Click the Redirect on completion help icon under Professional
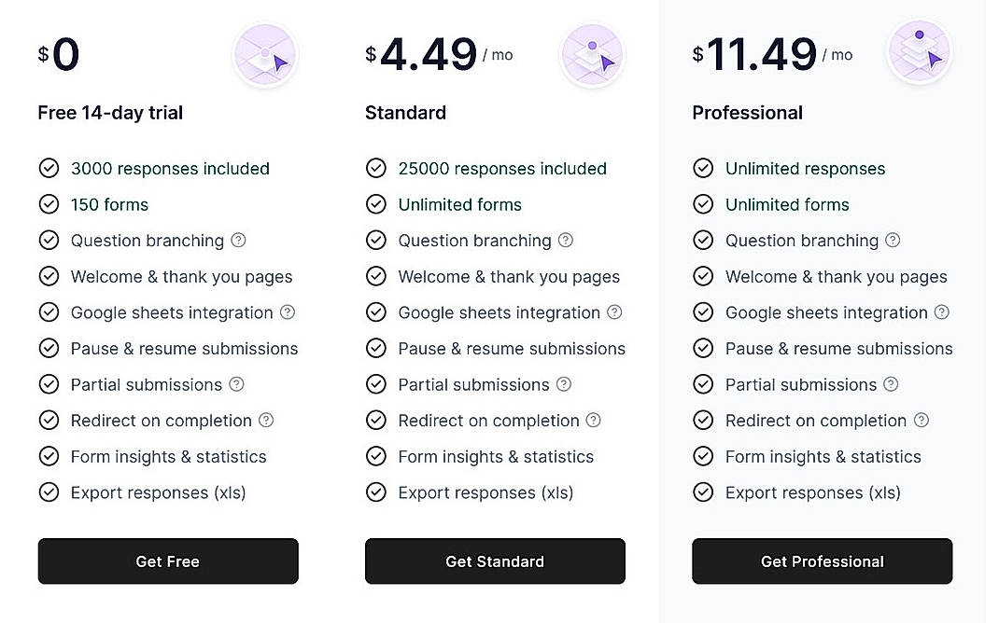This screenshot has height=623, width=999. tap(922, 421)
